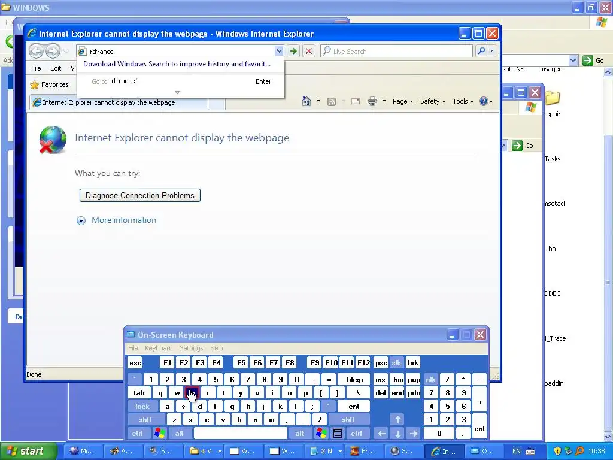
Task: Open the Print options dropdown arrow
Action: coord(384,101)
